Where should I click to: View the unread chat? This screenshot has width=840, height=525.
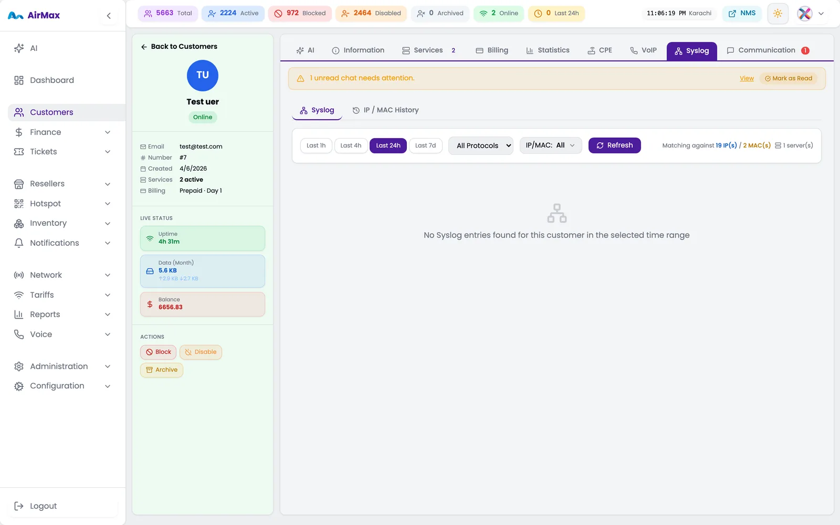[x=747, y=79]
